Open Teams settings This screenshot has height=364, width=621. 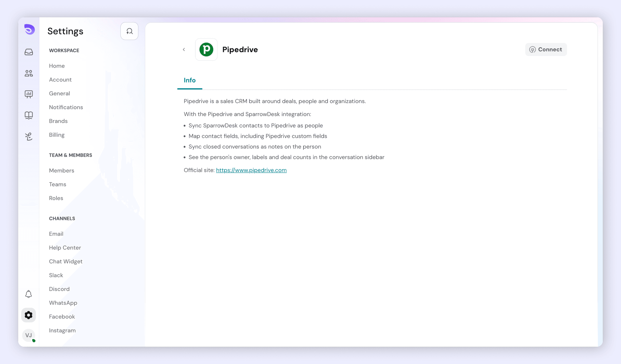(58, 184)
